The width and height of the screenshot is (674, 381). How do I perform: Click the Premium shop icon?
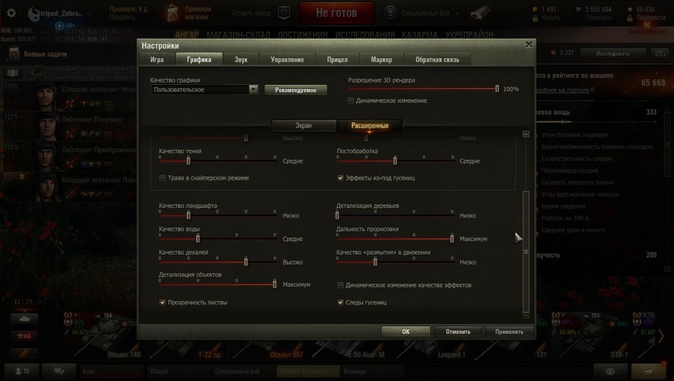pyautogui.click(x=174, y=13)
